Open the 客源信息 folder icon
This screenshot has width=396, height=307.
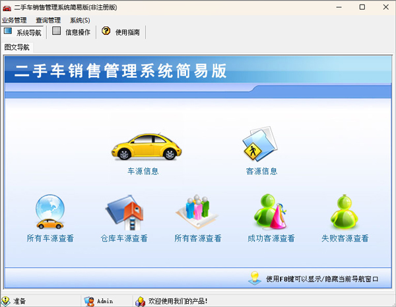260,143
